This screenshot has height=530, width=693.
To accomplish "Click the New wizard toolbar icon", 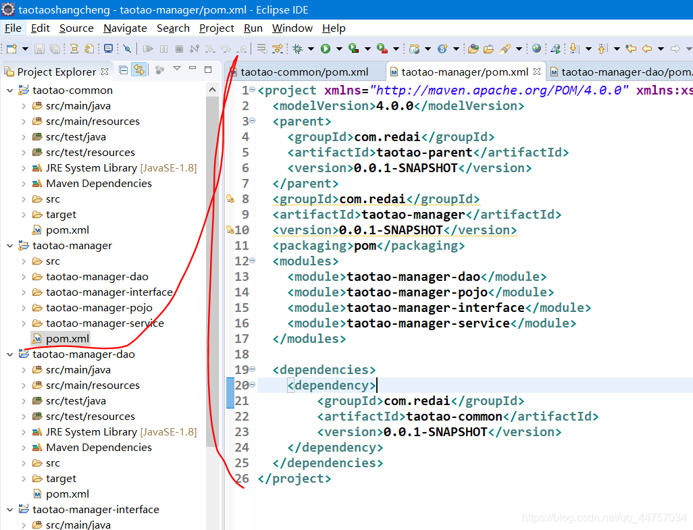I will point(12,49).
